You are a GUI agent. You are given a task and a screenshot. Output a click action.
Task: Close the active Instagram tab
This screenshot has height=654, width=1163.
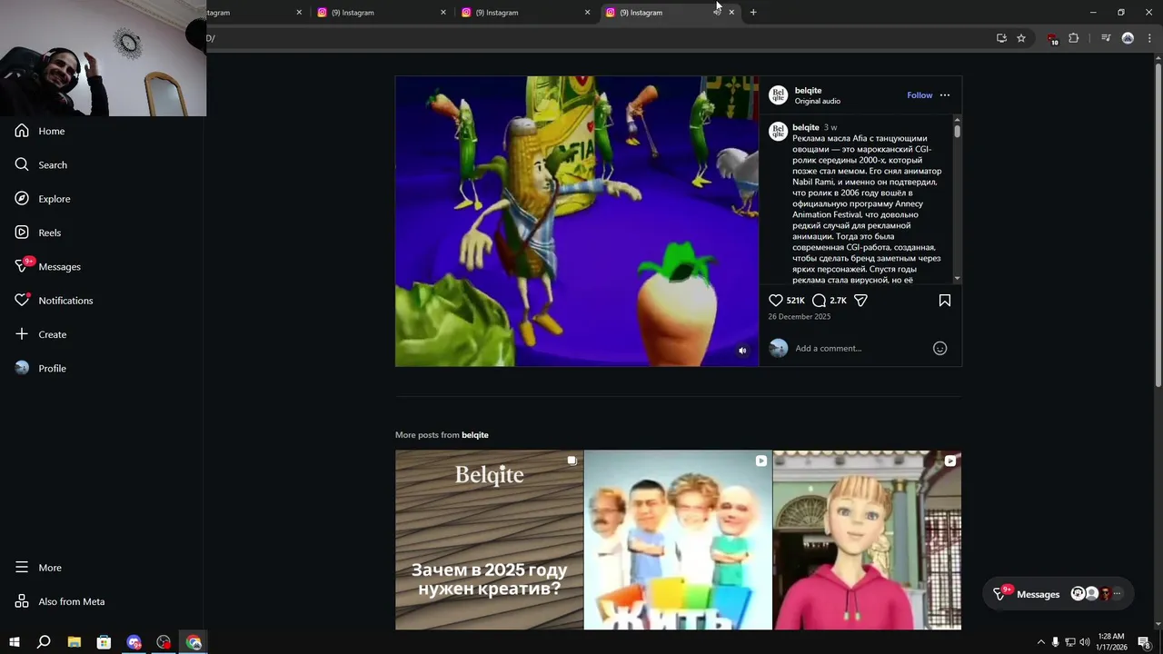click(x=731, y=13)
